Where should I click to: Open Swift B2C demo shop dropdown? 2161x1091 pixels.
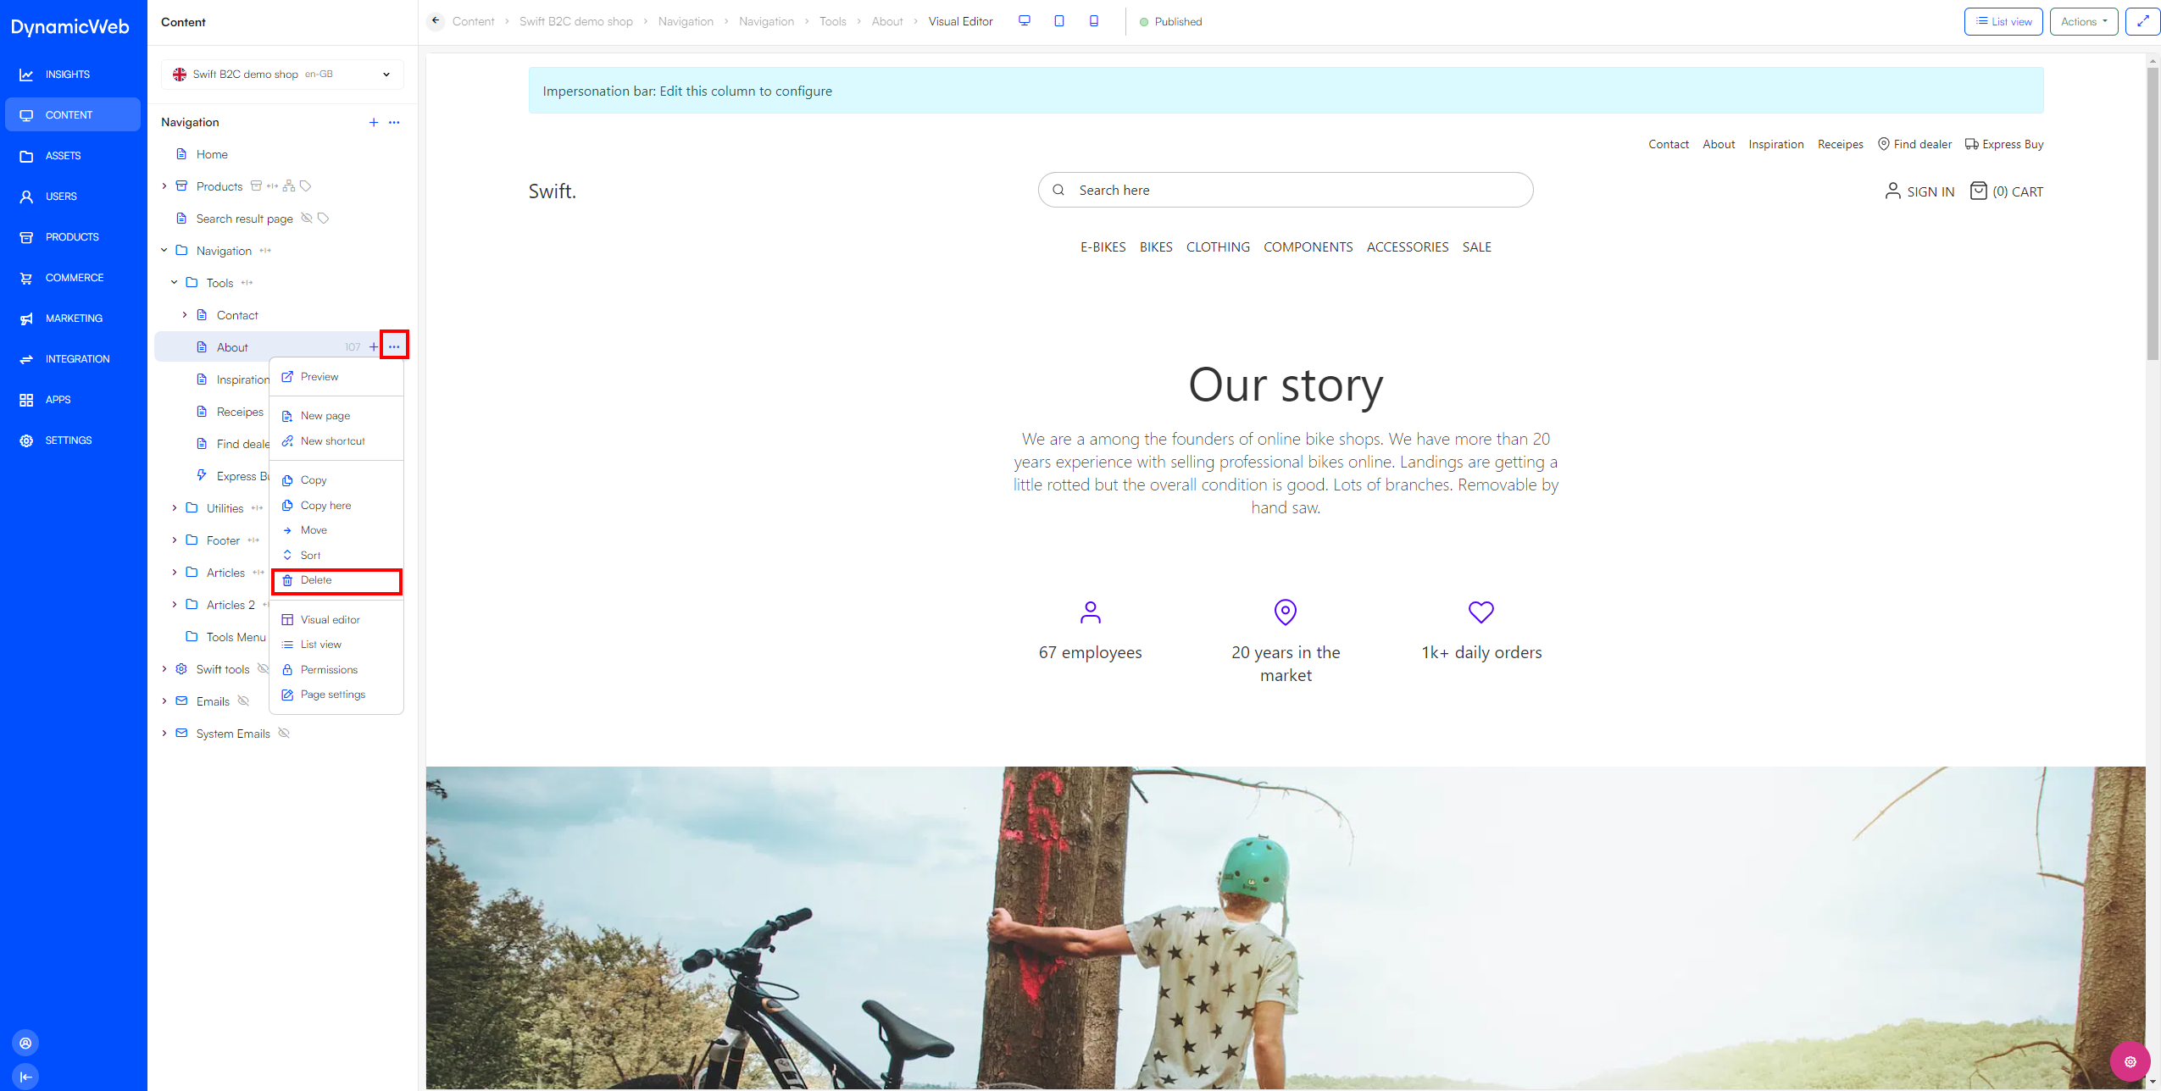tap(282, 75)
